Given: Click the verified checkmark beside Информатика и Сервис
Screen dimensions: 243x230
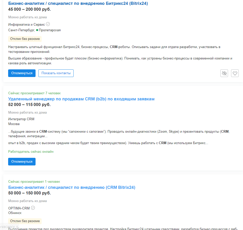Looking at the screenshot, I should tap(48, 24).
